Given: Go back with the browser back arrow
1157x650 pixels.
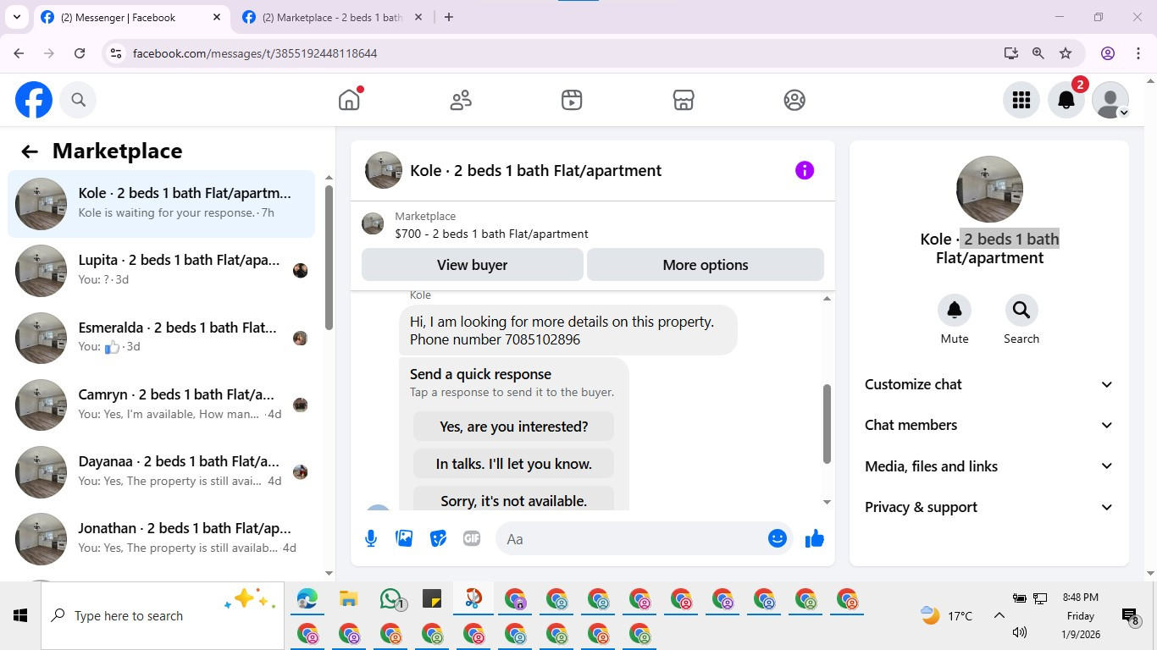Looking at the screenshot, I should click(x=19, y=53).
